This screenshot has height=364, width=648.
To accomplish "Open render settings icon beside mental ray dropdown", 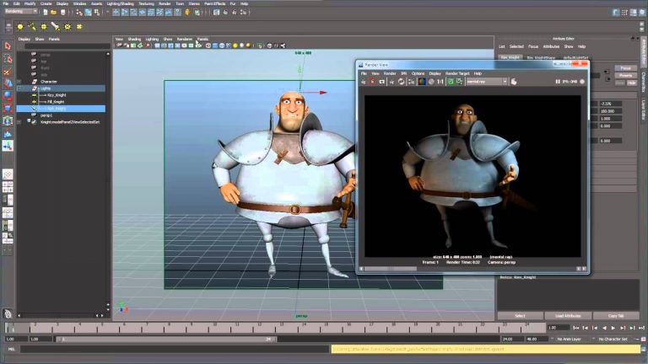I will pyautogui.click(x=514, y=82).
